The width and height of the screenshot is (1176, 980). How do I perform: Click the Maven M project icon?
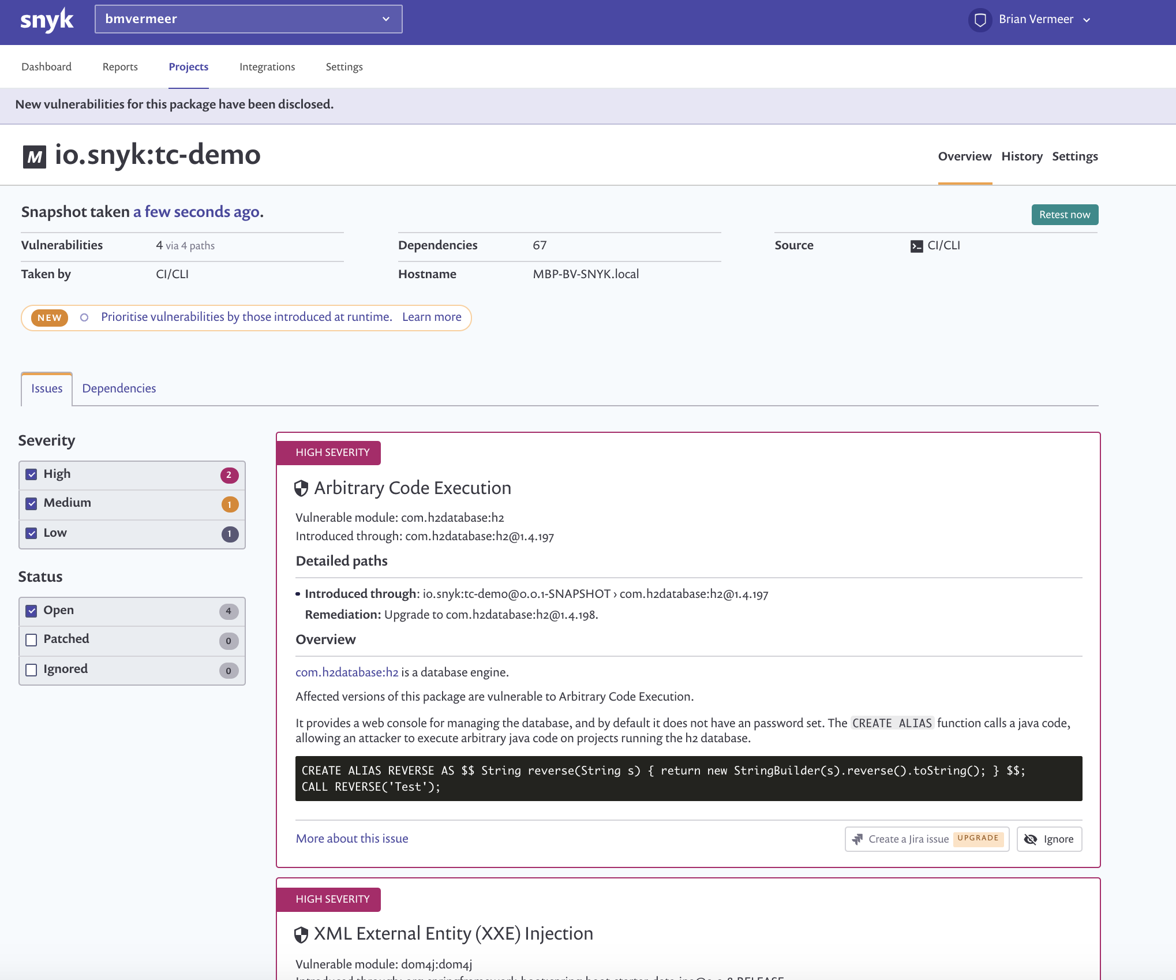coord(35,156)
